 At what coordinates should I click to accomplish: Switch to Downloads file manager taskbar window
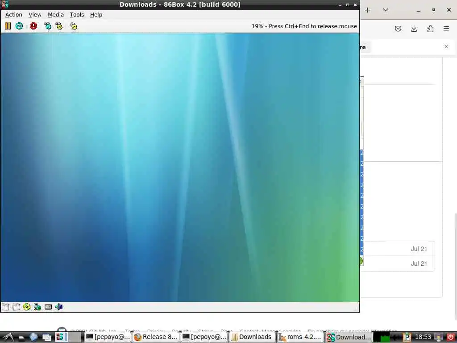point(252,337)
